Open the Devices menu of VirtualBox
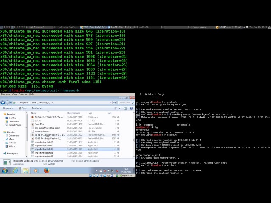This screenshot has height=203, width=271. (23, 94)
